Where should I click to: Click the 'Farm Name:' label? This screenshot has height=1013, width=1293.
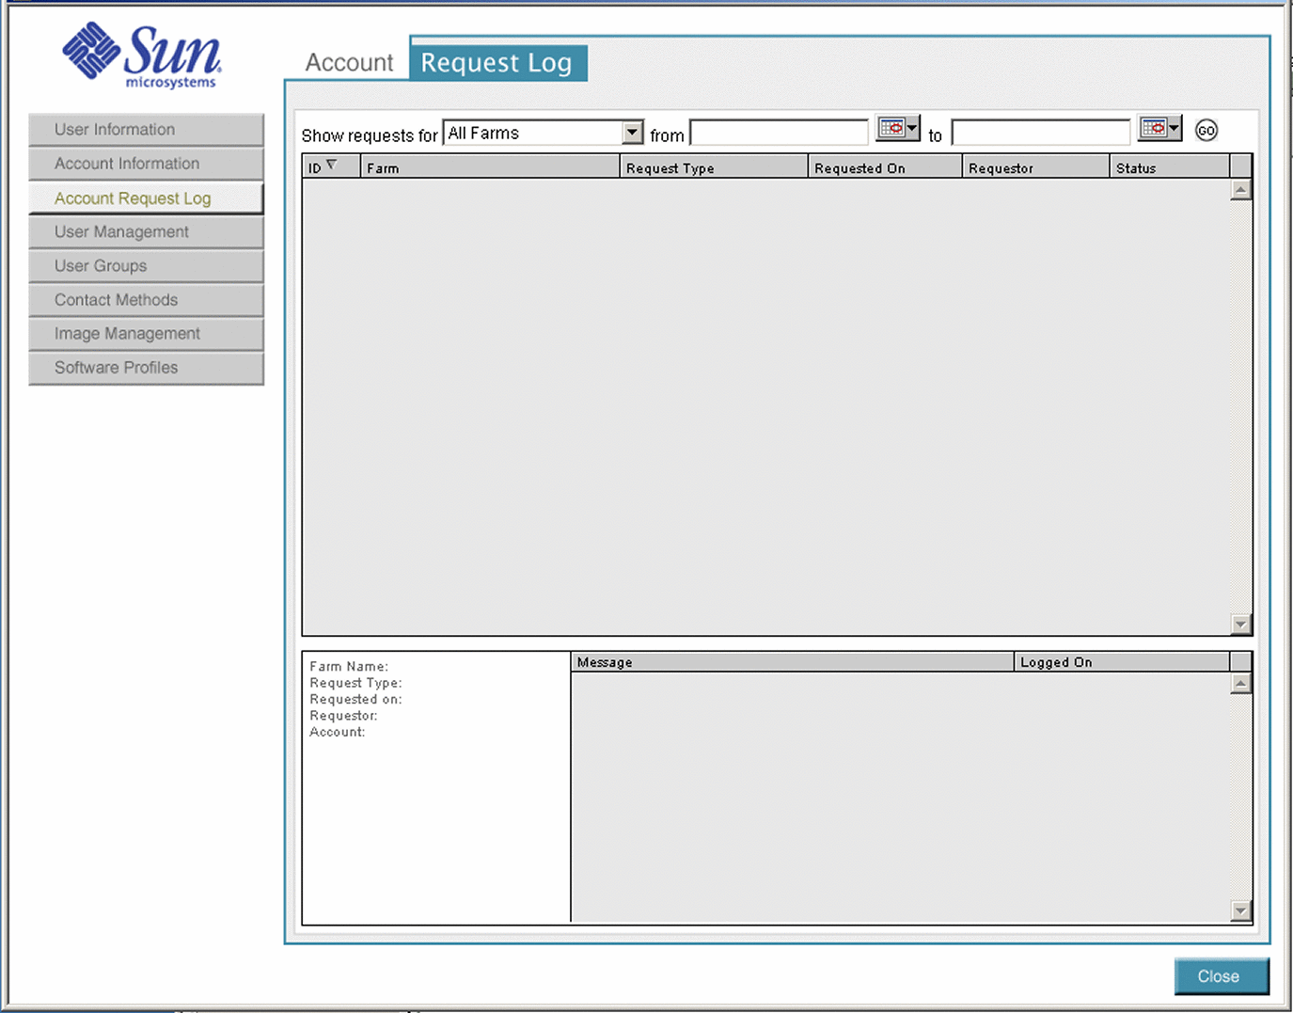pyautogui.click(x=349, y=666)
